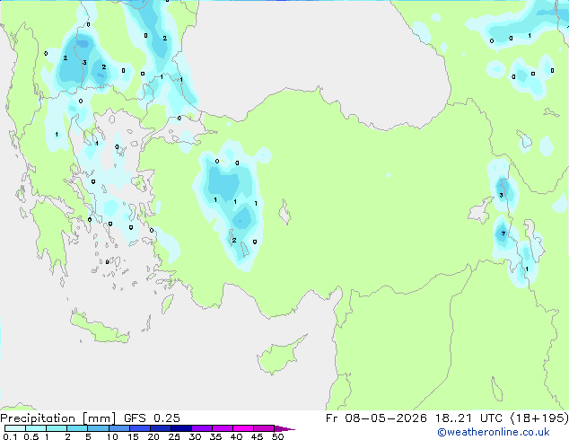This screenshot has height=440, width=569.
Task: Click the legend scale label '10'
Action: coord(112,436)
